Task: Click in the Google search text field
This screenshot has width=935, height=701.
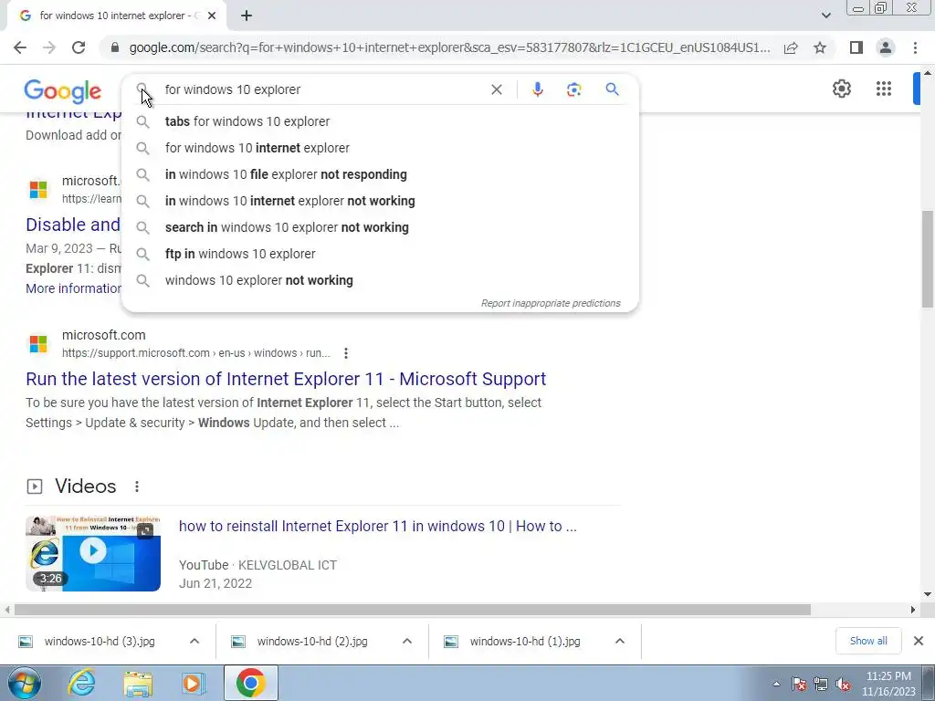Action: coord(322,89)
